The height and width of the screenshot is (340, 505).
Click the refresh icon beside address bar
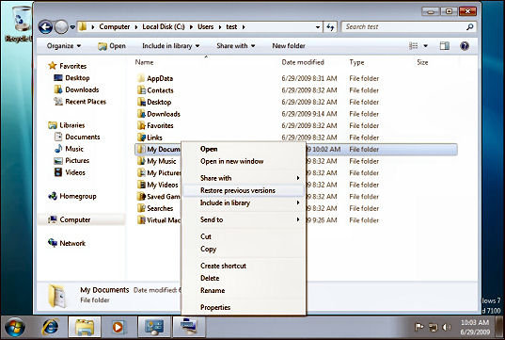(x=330, y=27)
